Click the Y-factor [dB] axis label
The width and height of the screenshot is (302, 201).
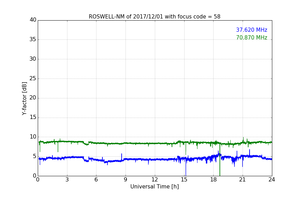click(24, 98)
